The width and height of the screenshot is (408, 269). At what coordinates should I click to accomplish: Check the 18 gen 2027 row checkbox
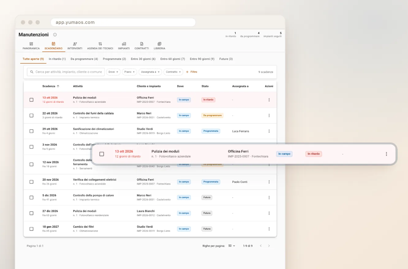coord(31,229)
